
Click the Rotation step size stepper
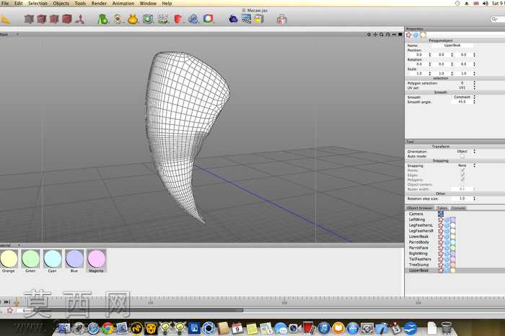point(475,199)
